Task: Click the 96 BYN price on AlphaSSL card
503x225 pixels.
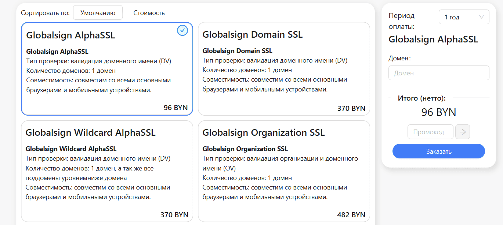Action: (176, 108)
